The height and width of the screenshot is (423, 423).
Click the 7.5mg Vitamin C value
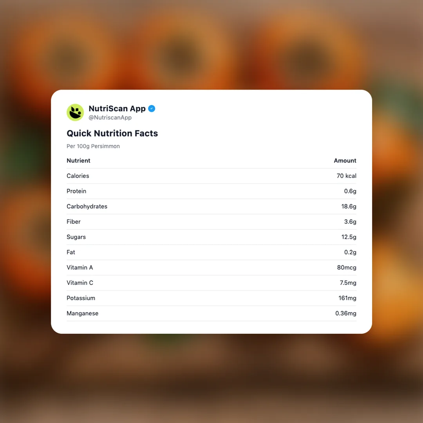pos(348,283)
